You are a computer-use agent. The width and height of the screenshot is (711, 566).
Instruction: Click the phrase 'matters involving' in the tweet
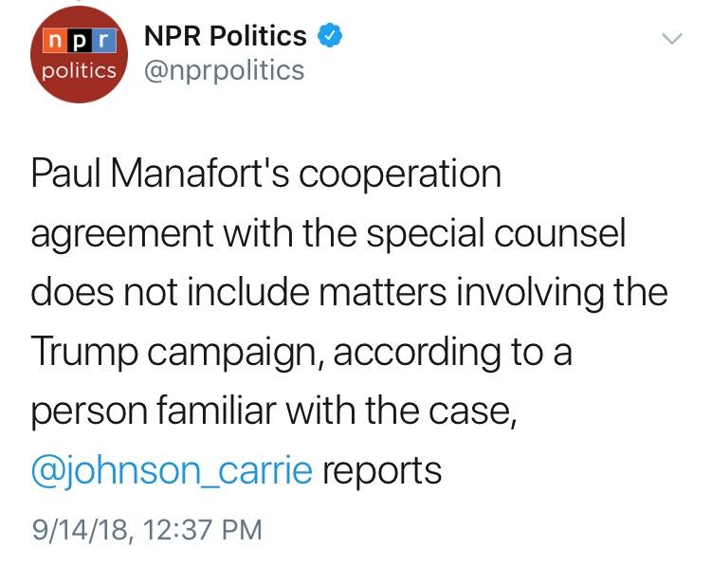click(x=462, y=294)
